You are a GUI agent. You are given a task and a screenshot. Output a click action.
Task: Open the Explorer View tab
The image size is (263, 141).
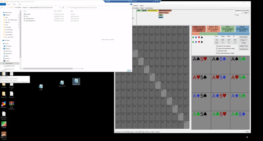point(20,4)
